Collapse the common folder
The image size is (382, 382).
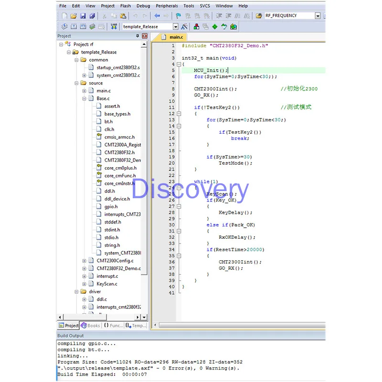[x=76, y=60]
